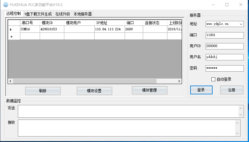Screen dimensions: 249x142
Task: Click the table's right scroll arrow
Action: [x=179, y=81]
